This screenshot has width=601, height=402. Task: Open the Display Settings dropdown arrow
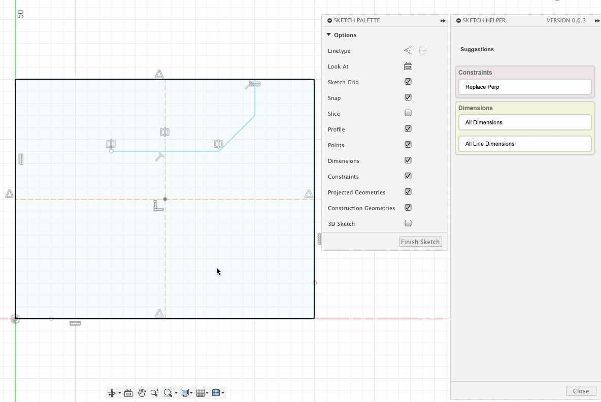point(191,393)
